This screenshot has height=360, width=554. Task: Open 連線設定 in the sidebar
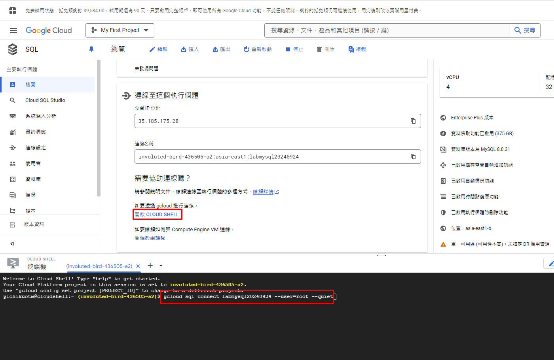pos(47,148)
